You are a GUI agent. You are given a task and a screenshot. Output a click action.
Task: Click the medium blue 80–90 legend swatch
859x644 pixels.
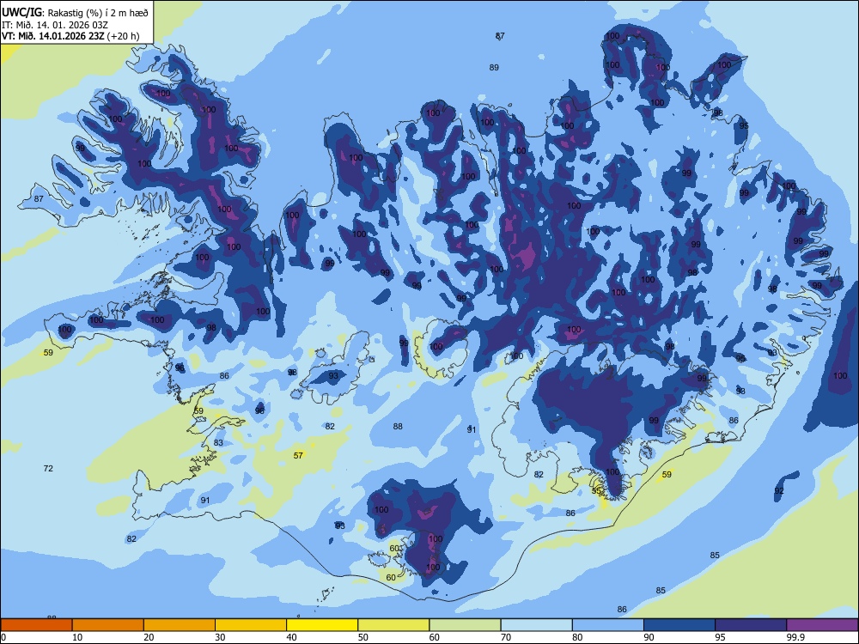(x=608, y=625)
